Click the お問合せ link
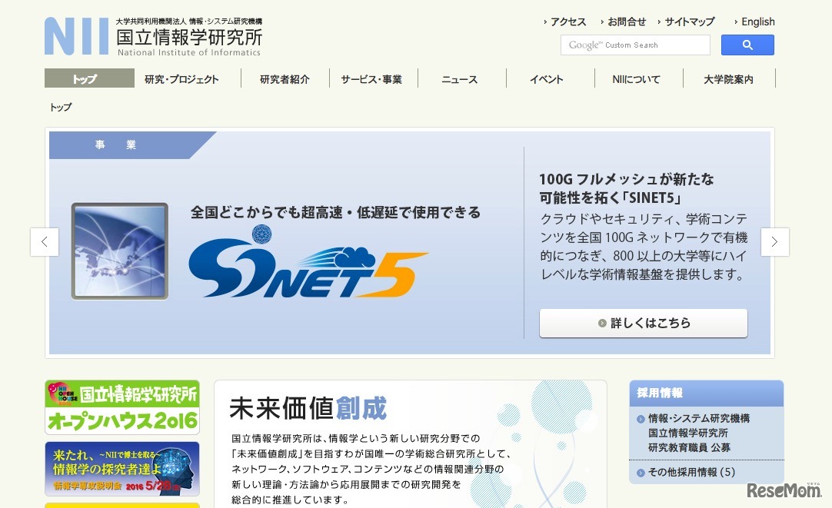The width and height of the screenshot is (832, 508). (625, 22)
